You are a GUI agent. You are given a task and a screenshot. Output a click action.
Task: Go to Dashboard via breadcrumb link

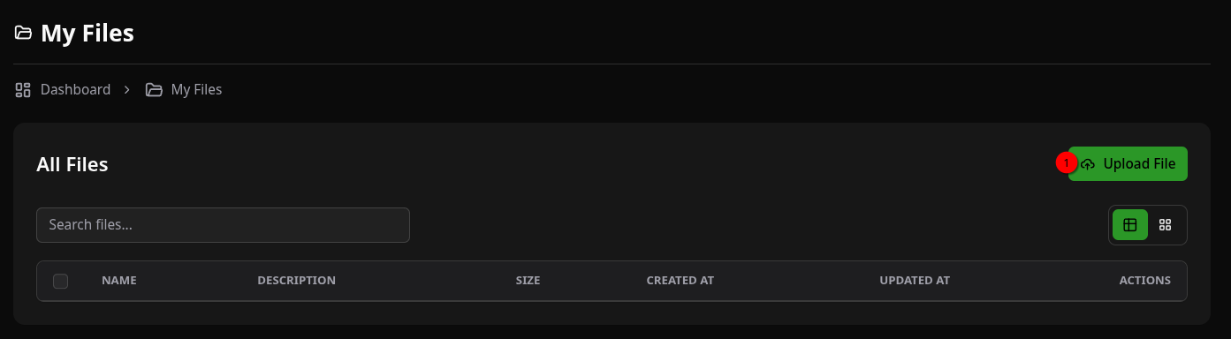(x=75, y=89)
